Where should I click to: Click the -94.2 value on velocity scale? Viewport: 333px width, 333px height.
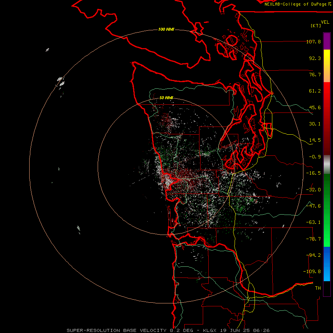[313, 255]
